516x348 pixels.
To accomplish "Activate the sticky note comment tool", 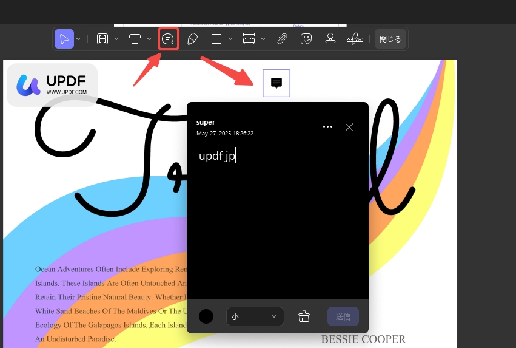I will point(168,39).
